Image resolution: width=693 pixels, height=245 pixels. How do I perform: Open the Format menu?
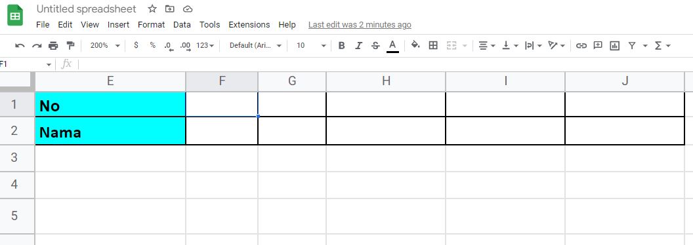click(151, 25)
